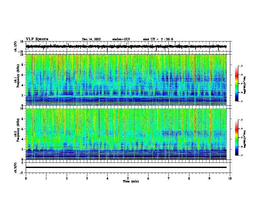Click the ch.1 'Frequency (kHz)' axis label
Image resolution: width=259 pixels, height=200 pixels.
[x=18, y=76]
